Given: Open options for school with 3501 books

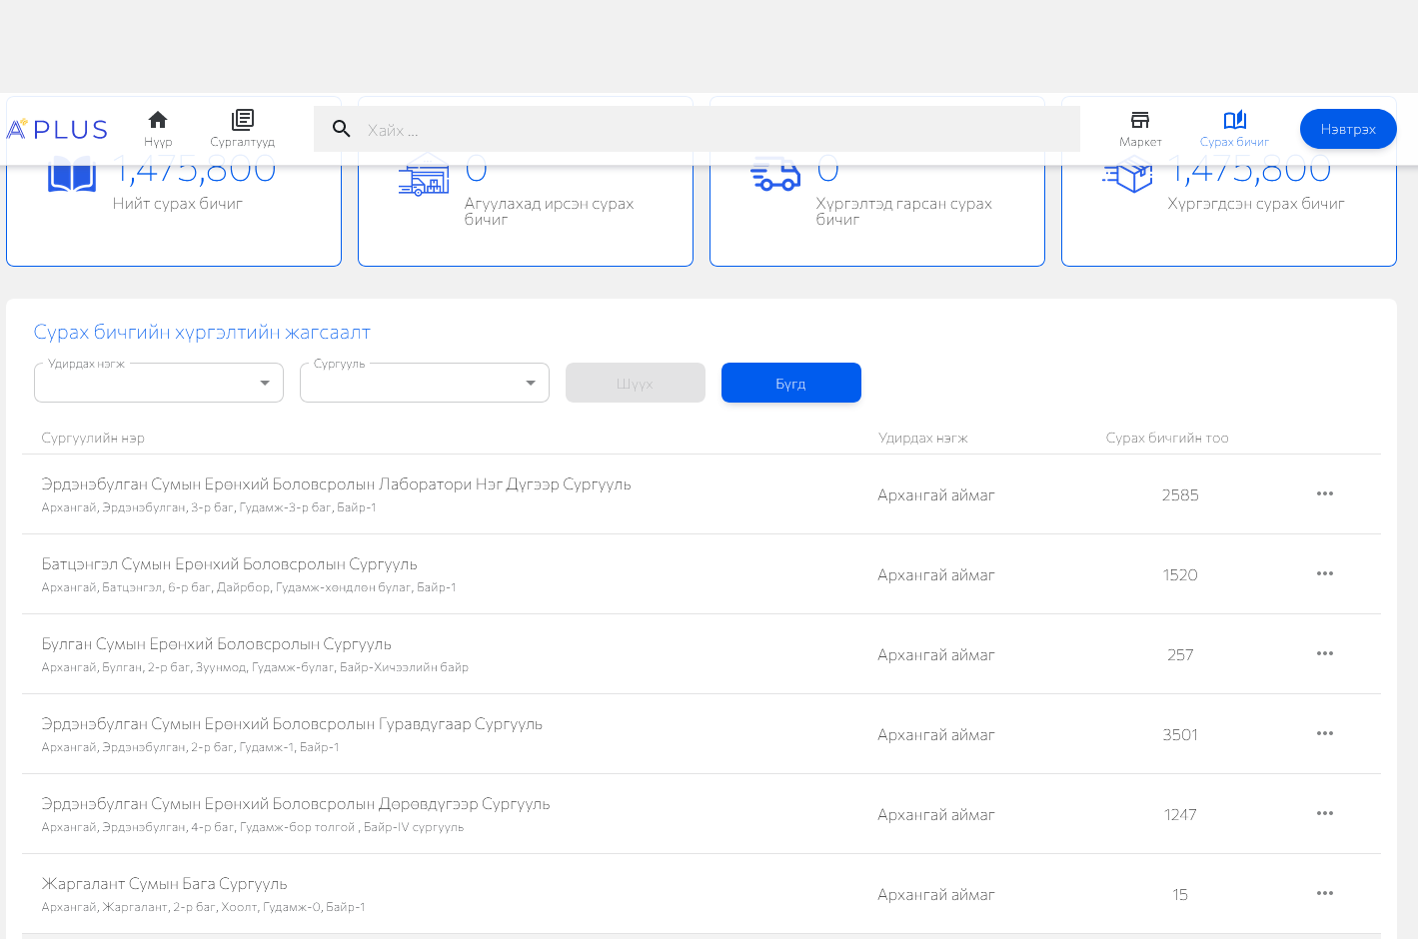Looking at the screenshot, I should tap(1325, 733).
